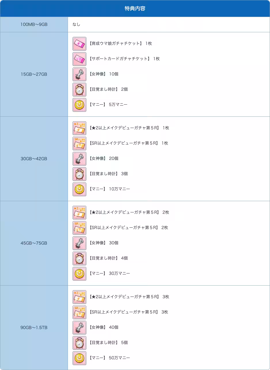270x370 pixels.
Task: Click the 女神像 statue icon beside 20個
Action: [x=79, y=159]
